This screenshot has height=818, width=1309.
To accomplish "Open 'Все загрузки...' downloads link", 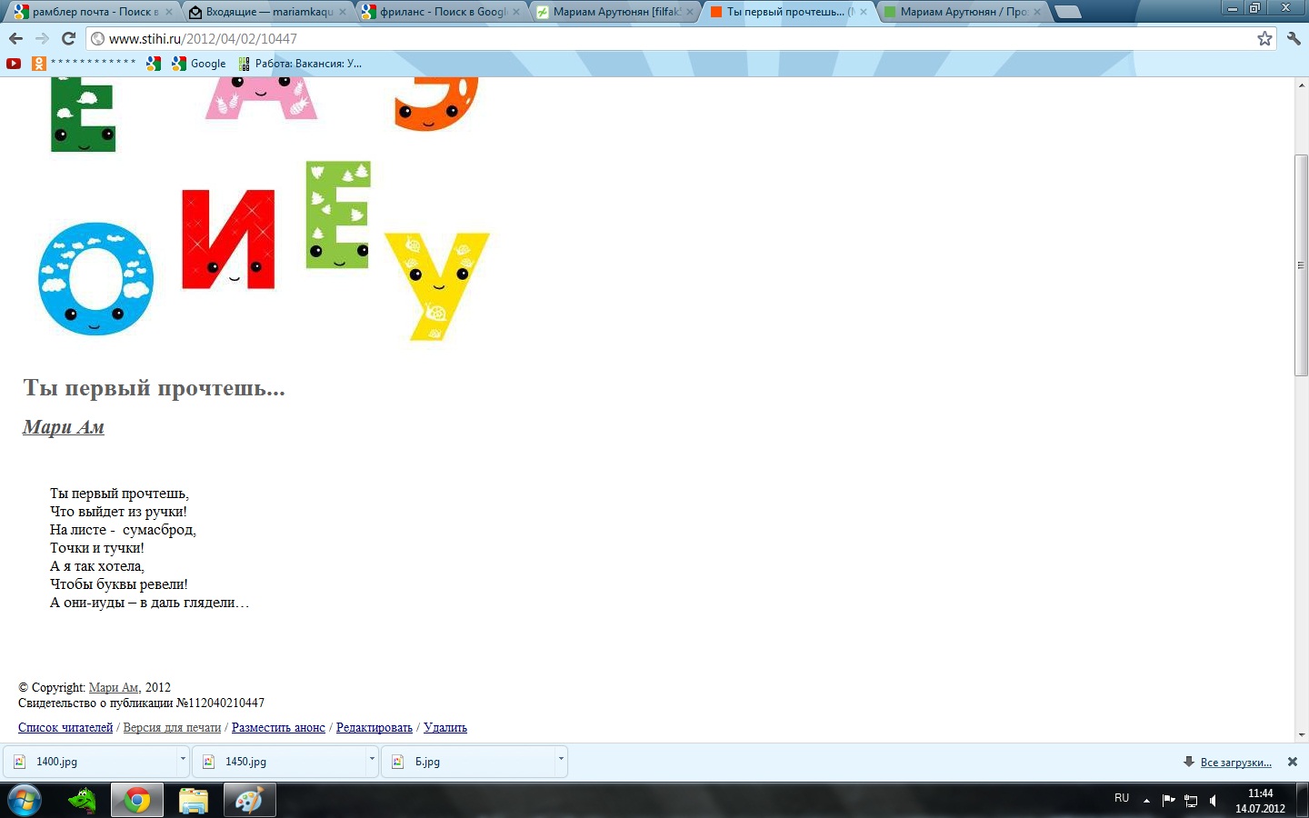I will click(x=1235, y=763).
